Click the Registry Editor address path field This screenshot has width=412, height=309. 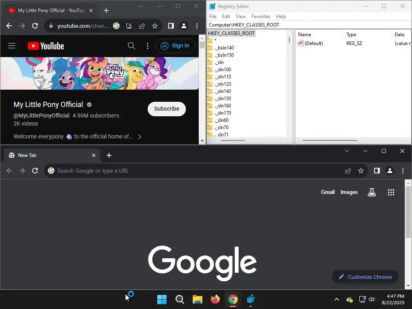click(x=309, y=25)
